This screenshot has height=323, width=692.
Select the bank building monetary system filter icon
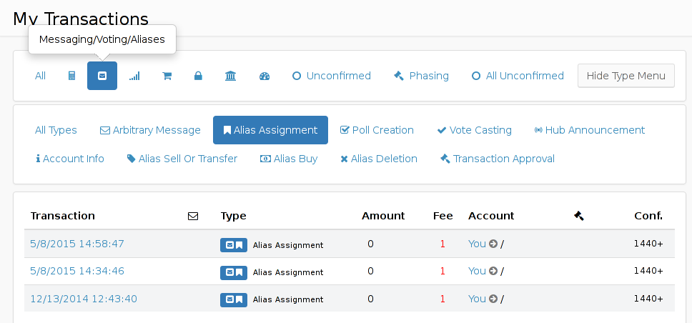[230, 76]
